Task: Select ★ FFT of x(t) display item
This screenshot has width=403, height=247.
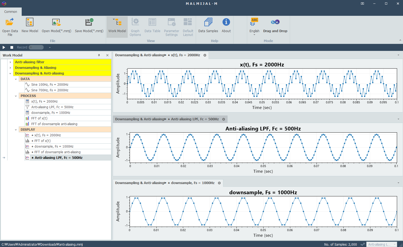Action: [68, 141]
